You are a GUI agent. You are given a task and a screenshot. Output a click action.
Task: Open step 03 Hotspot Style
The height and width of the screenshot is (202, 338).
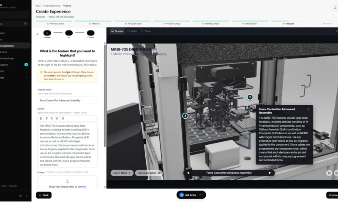coord(133,24)
